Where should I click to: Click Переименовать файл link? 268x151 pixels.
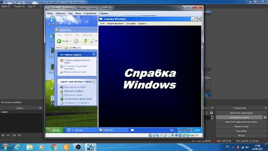point(75,87)
